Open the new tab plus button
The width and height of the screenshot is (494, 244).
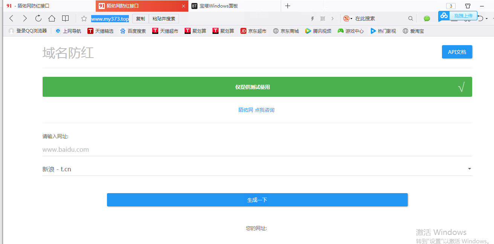coord(288,6)
